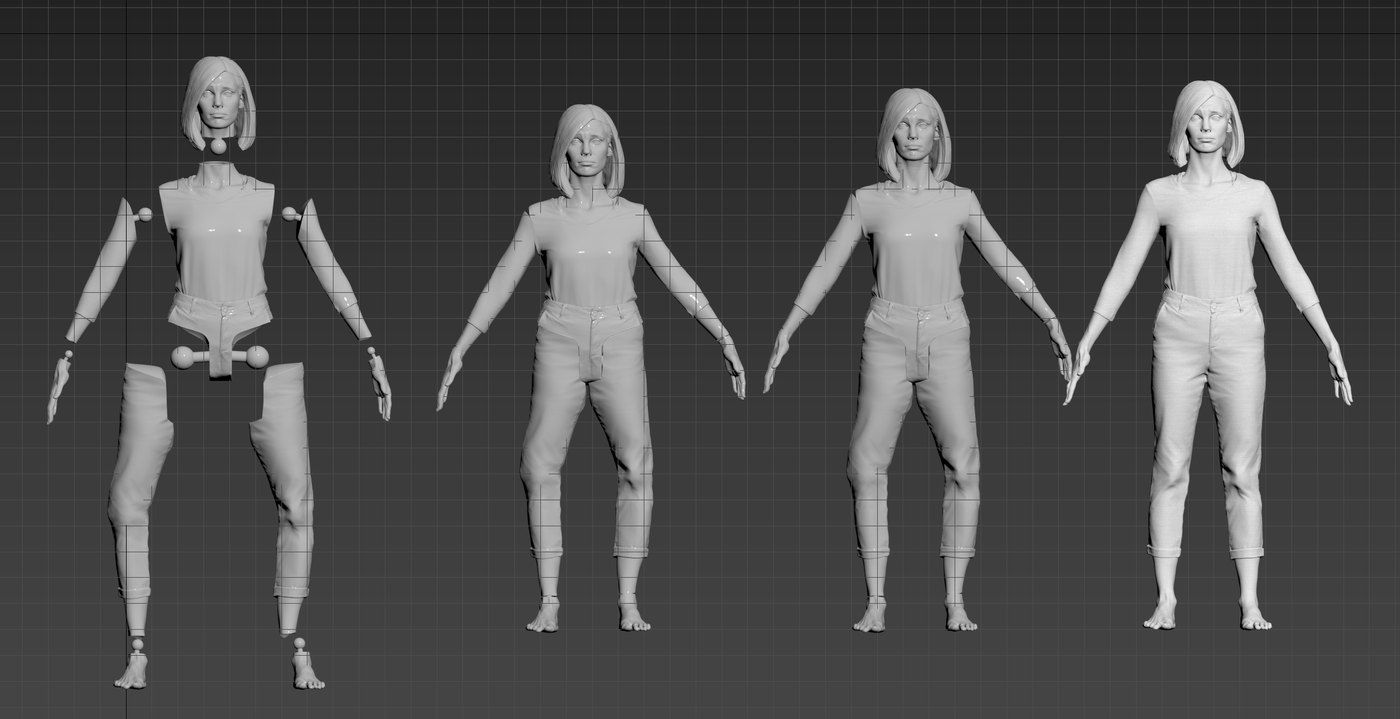
Task: Select the sleeveless torso piece of exploded model
Action: (218, 237)
